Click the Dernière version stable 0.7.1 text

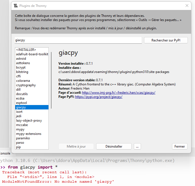(80, 80)
